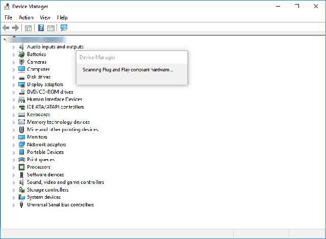Expand Network adapters chevron
This screenshot has height=239, width=326.
pyautogui.click(x=14, y=145)
